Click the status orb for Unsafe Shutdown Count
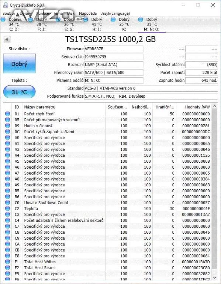The height and width of the screenshot is (284, 221). tap(8, 203)
